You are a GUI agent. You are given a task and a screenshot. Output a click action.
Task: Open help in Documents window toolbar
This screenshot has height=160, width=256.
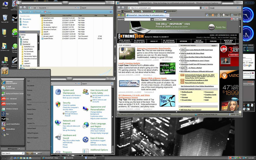(x=111, y=12)
